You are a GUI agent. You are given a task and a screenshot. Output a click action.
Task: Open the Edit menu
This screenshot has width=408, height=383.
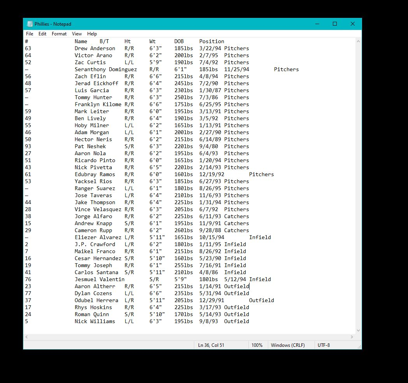tap(42, 33)
